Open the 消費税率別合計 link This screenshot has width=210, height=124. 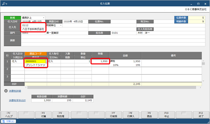pos(17,101)
